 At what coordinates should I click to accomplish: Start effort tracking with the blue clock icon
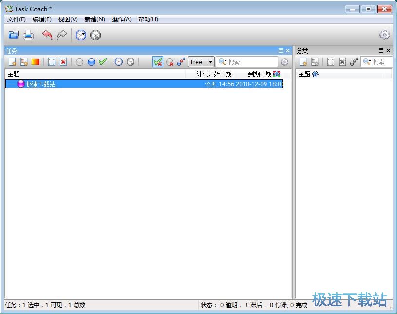pos(81,35)
